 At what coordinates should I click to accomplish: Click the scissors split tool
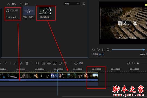click(x=22, y=63)
